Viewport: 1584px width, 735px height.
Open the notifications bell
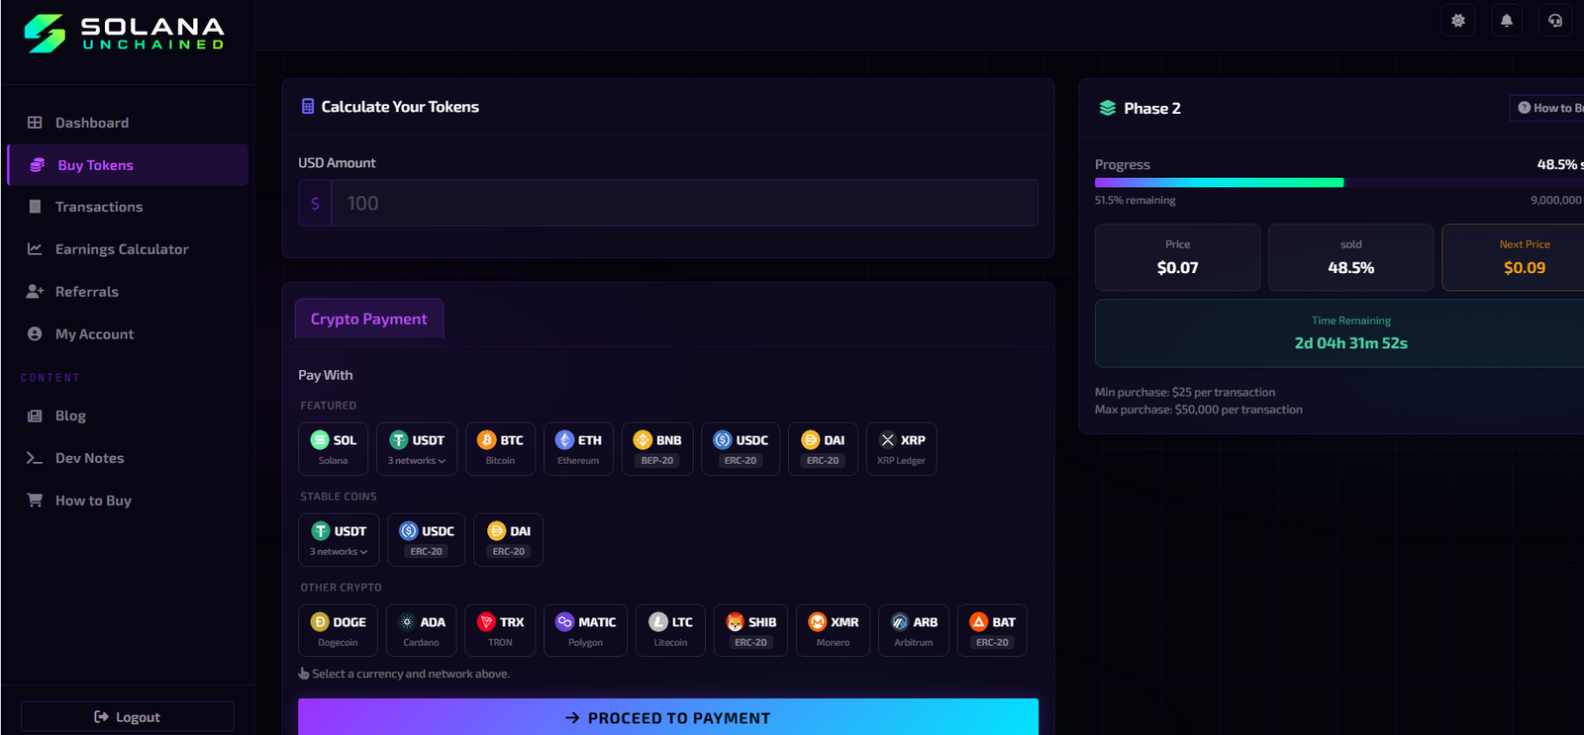coord(1507,20)
